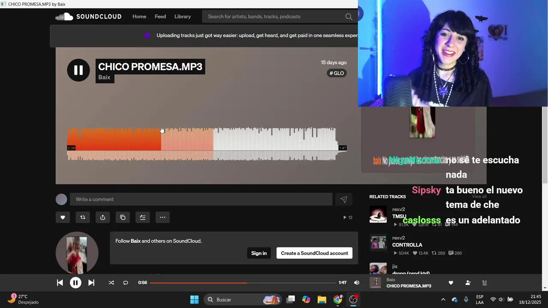Open the Baix artist link under the title
548x308 pixels.
(104, 77)
